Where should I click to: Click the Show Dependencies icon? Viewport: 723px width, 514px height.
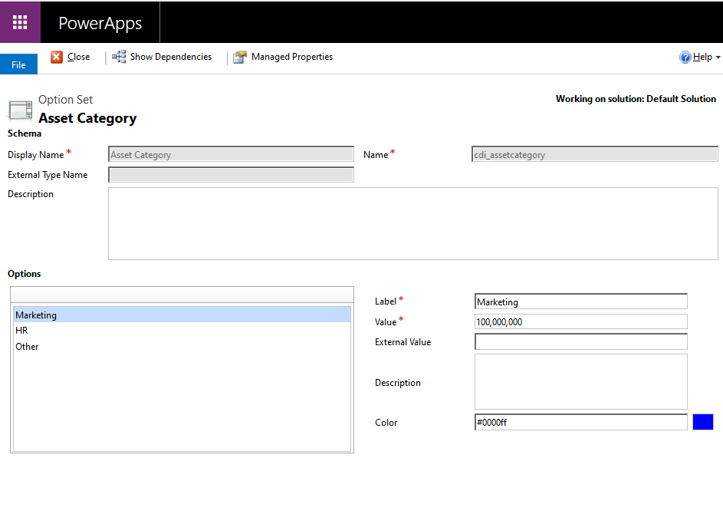pos(119,57)
